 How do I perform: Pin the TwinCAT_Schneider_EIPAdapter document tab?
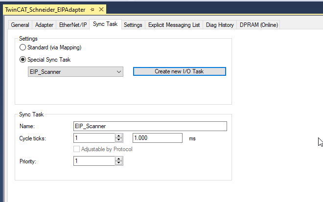point(92,9)
